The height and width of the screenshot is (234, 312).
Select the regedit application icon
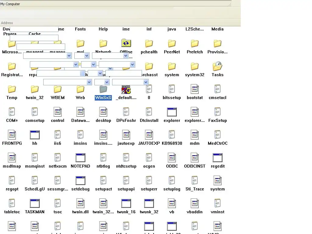click(218, 158)
